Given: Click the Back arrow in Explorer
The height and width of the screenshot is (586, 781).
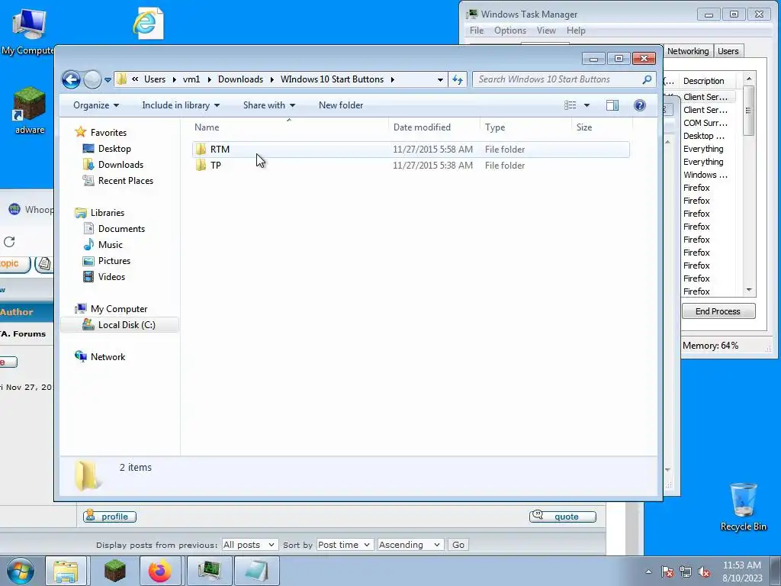Looking at the screenshot, I should (x=71, y=79).
